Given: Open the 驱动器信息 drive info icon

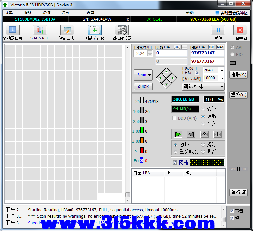Looking at the screenshot, I should 13,30.
